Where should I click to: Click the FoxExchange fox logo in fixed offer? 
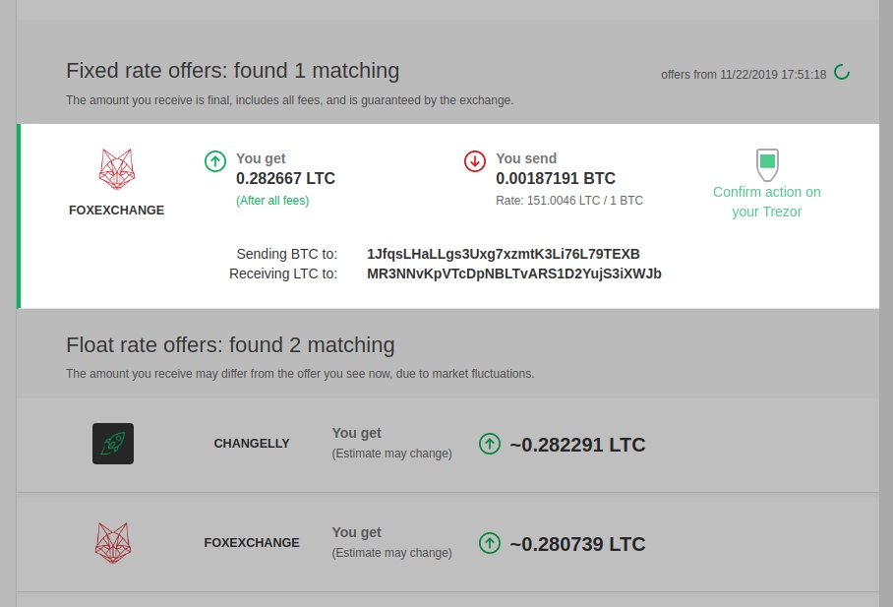tap(117, 169)
